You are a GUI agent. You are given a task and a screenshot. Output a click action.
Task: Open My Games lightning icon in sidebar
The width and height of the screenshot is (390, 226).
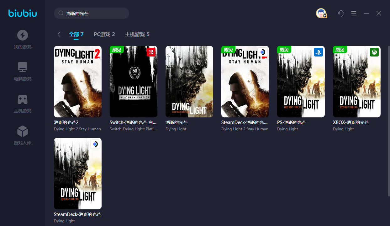22,35
